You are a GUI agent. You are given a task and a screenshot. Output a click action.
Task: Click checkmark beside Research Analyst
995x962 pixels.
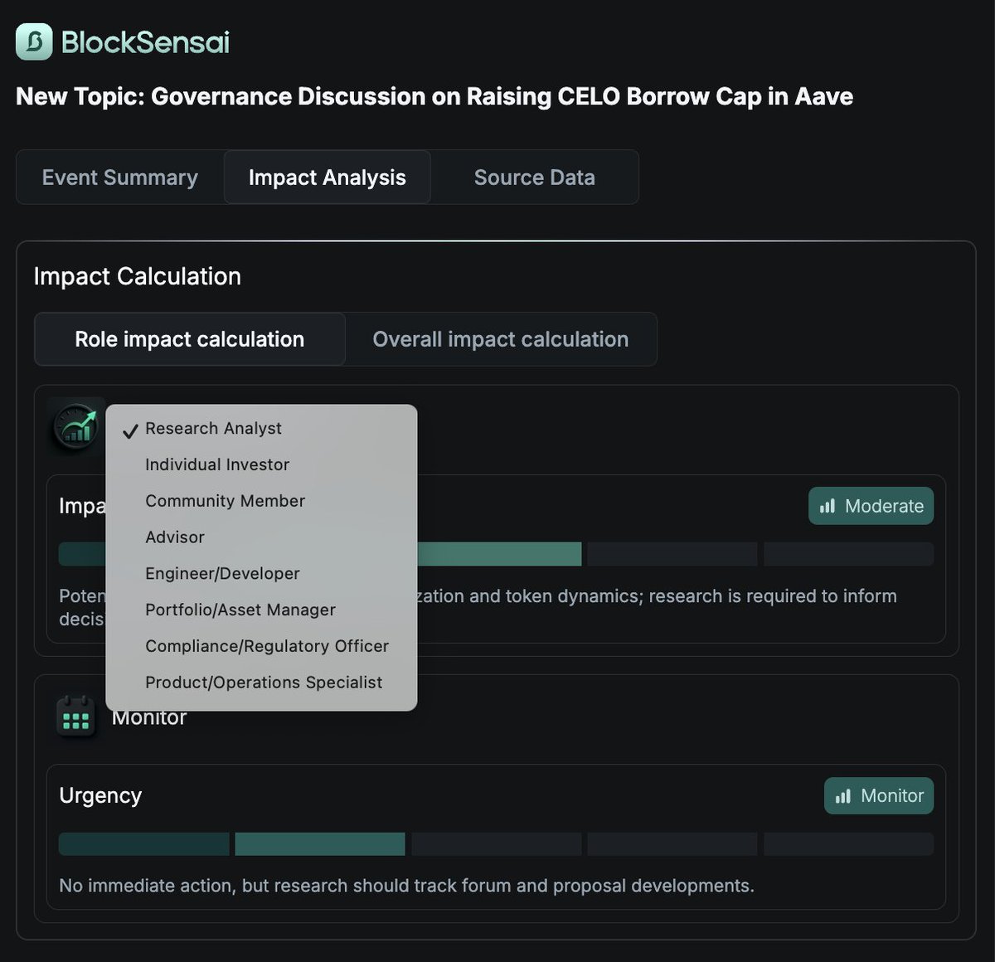pyautogui.click(x=130, y=430)
